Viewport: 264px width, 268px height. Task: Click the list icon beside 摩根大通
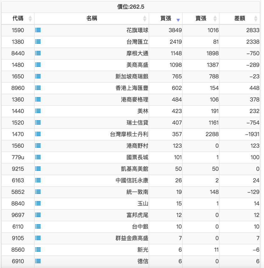click(38, 54)
